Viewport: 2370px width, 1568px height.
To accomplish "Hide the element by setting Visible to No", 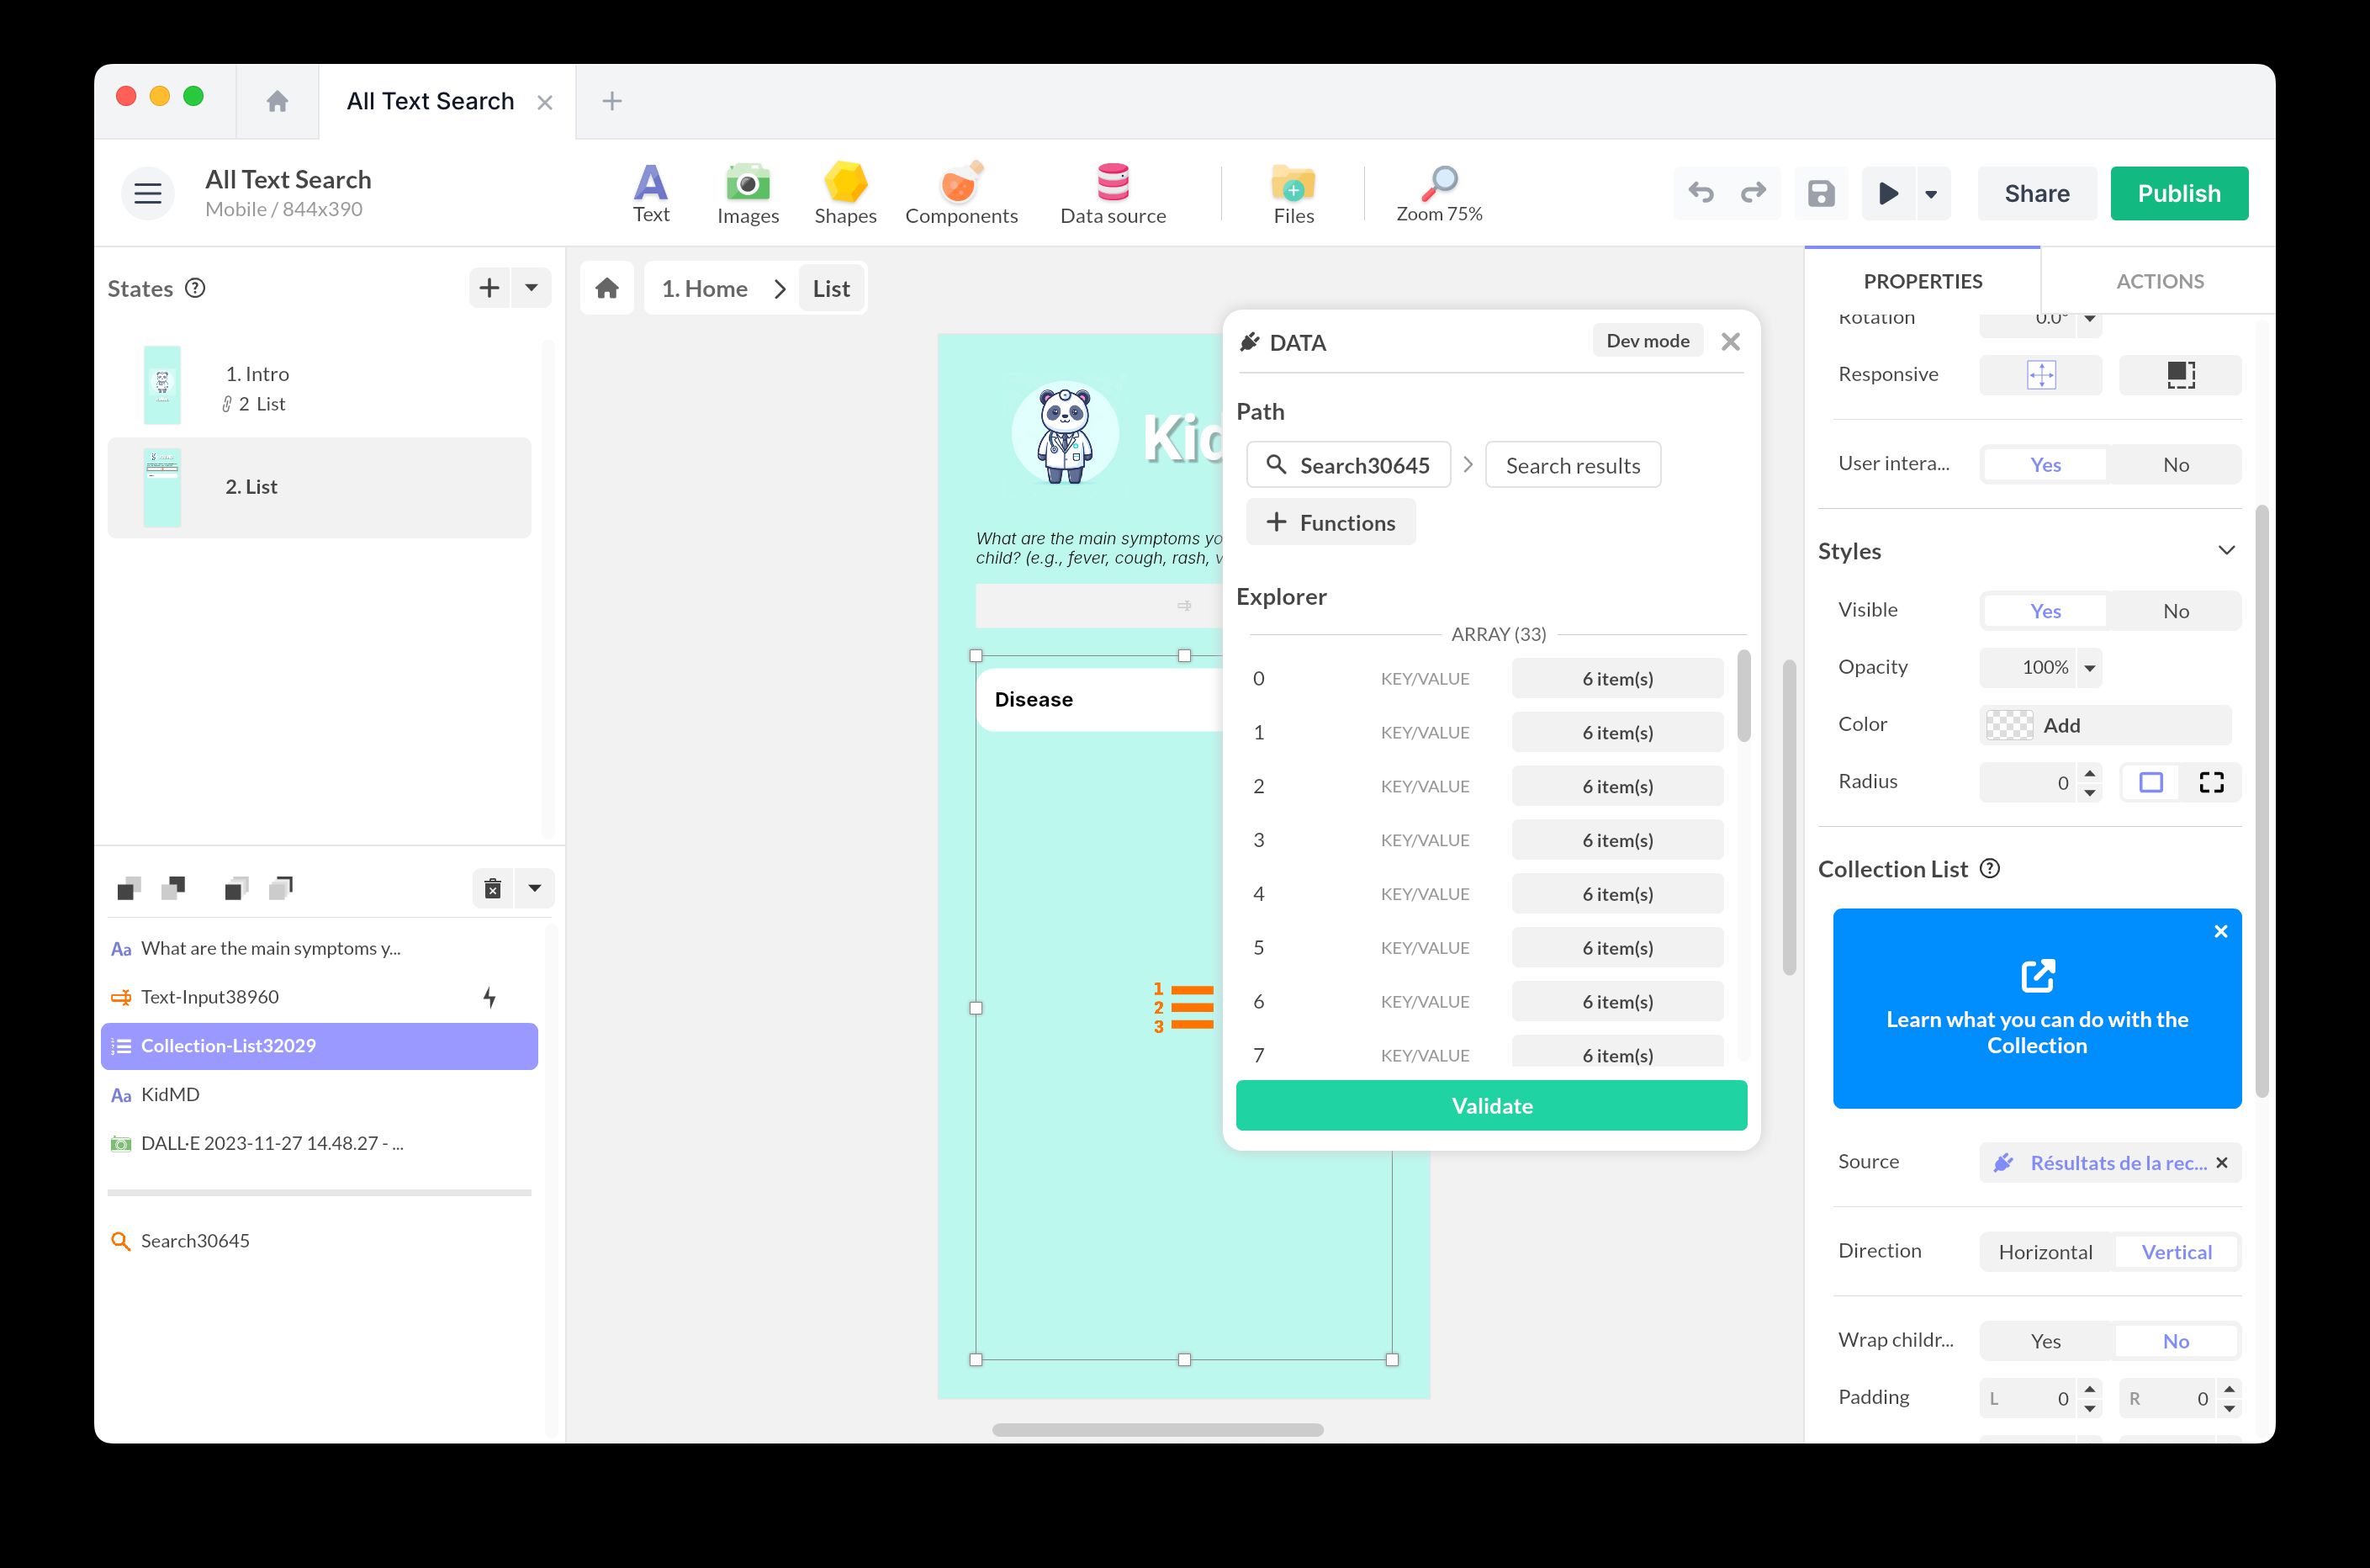I will click(2176, 610).
